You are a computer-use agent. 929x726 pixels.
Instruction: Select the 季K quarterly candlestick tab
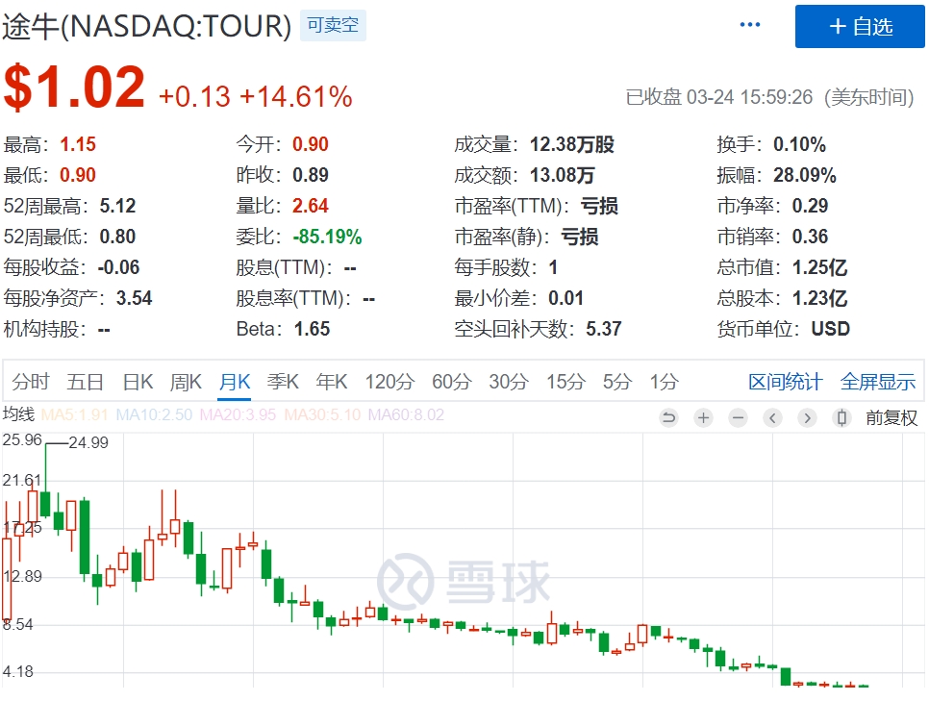pyautogui.click(x=283, y=382)
